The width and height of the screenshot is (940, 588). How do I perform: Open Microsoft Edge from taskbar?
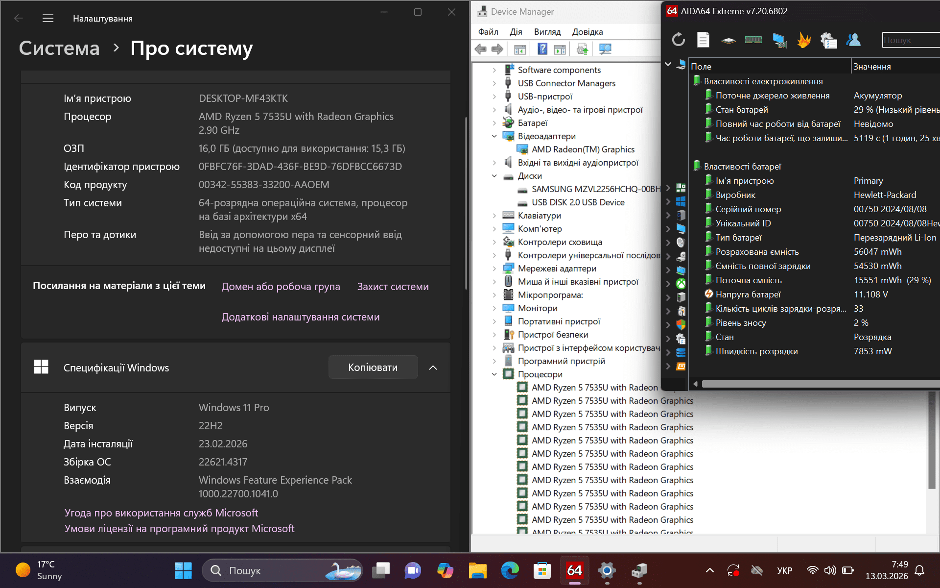point(510,570)
